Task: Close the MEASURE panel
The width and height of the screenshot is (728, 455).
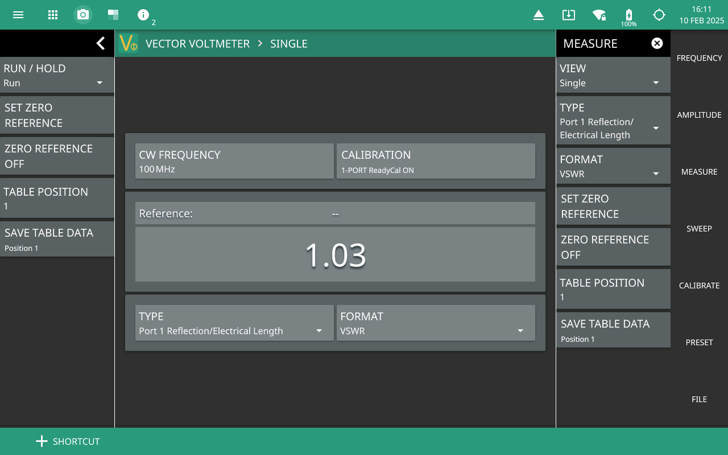Action: (657, 43)
